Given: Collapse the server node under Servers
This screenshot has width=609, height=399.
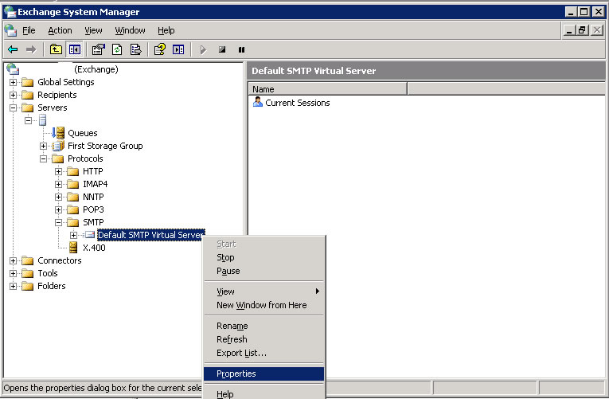Looking at the screenshot, I should (28, 120).
